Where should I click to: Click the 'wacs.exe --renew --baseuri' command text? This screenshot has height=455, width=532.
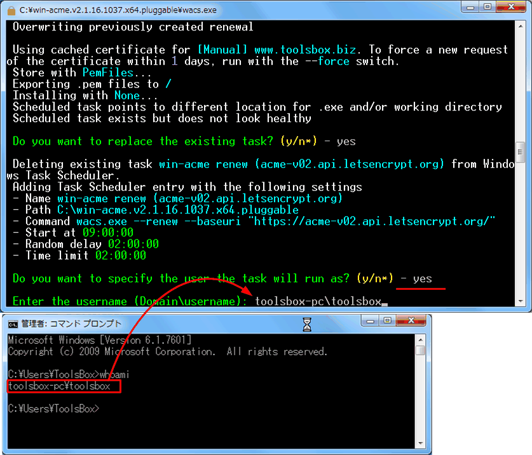click(x=158, y=221)
